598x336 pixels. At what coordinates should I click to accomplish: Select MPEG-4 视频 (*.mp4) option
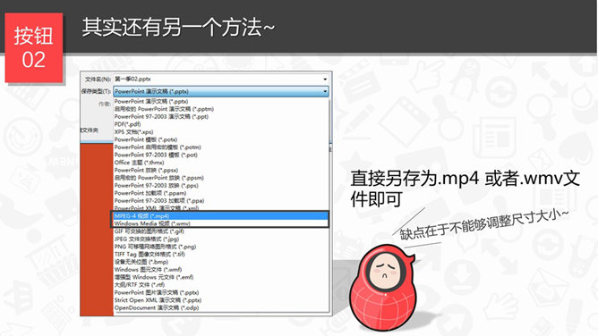pyautogui.click(x=221, y=215)
